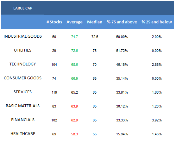
Task: Select the 104 stocks cell for Technology
Action: coord(54,65)
